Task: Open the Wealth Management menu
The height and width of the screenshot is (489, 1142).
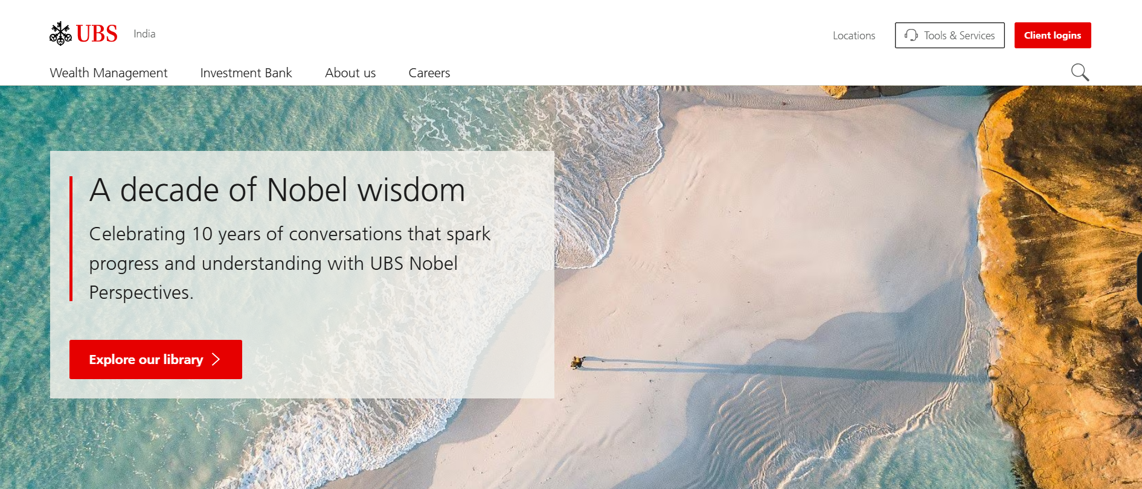Action: [109, 73]
